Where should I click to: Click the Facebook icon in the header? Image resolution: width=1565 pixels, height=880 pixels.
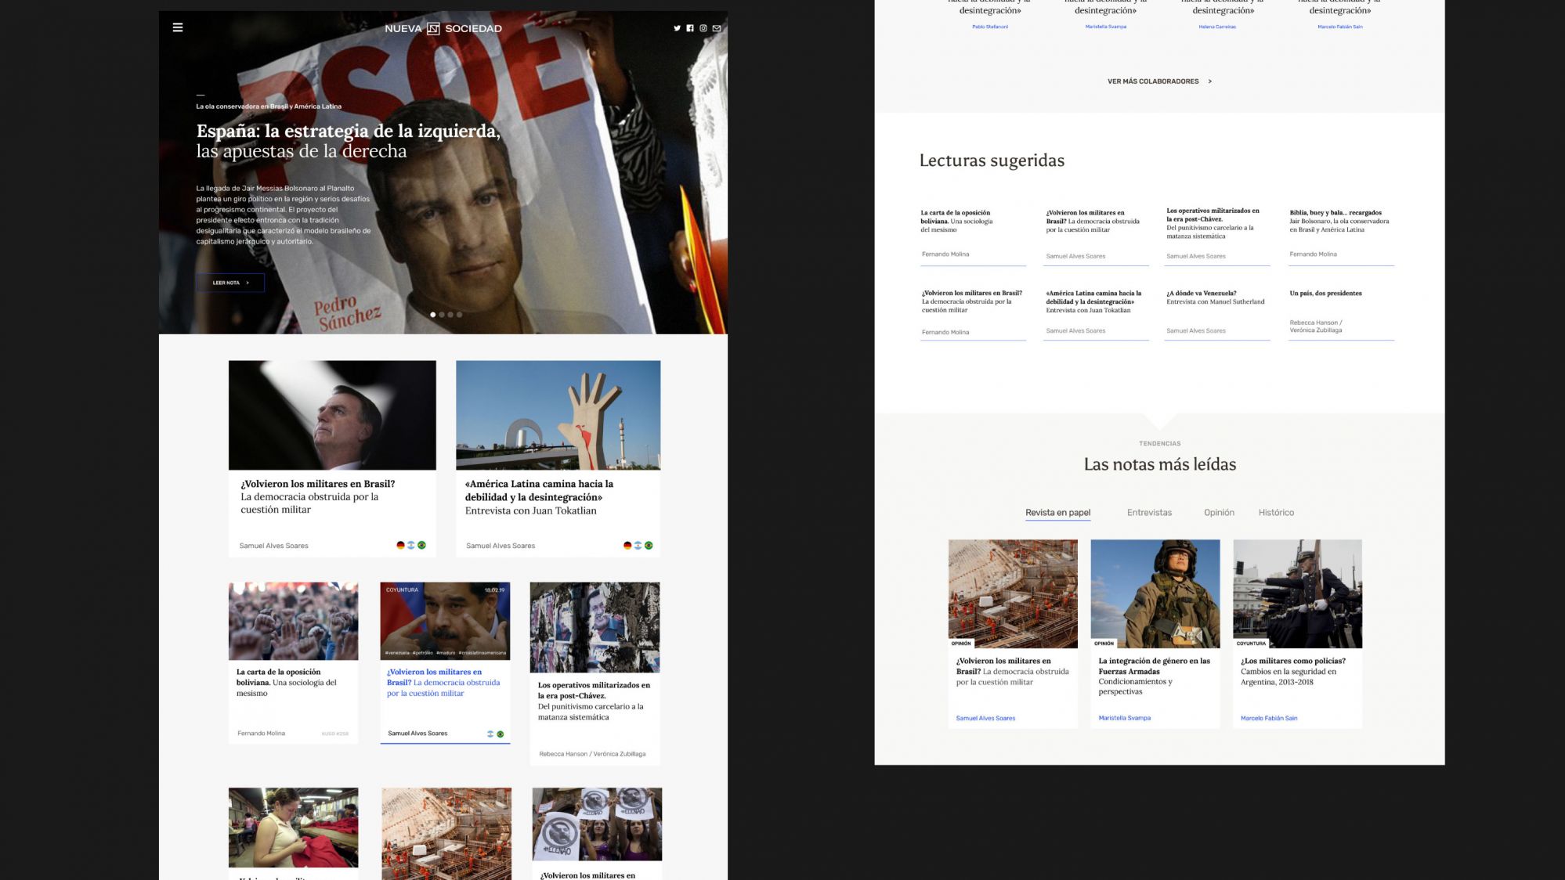(x=690, y=28)
